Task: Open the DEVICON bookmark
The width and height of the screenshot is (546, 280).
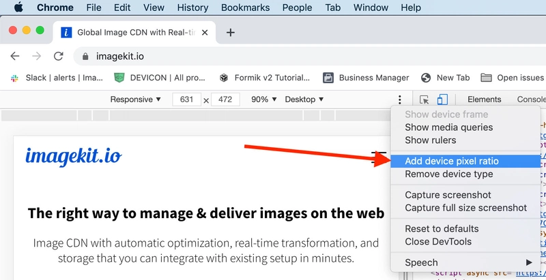Action: point(160,78)
